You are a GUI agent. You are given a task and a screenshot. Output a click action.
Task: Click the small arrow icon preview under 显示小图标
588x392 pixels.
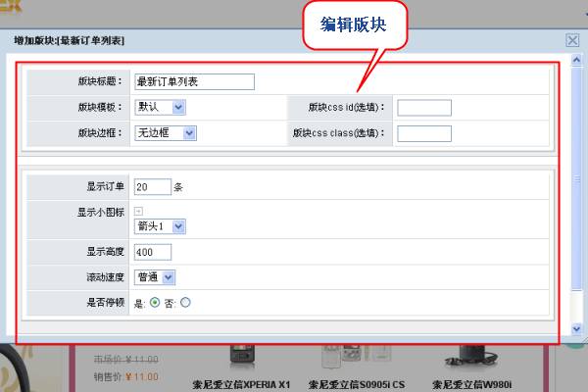pyautogui.click(x=138, y=212)
